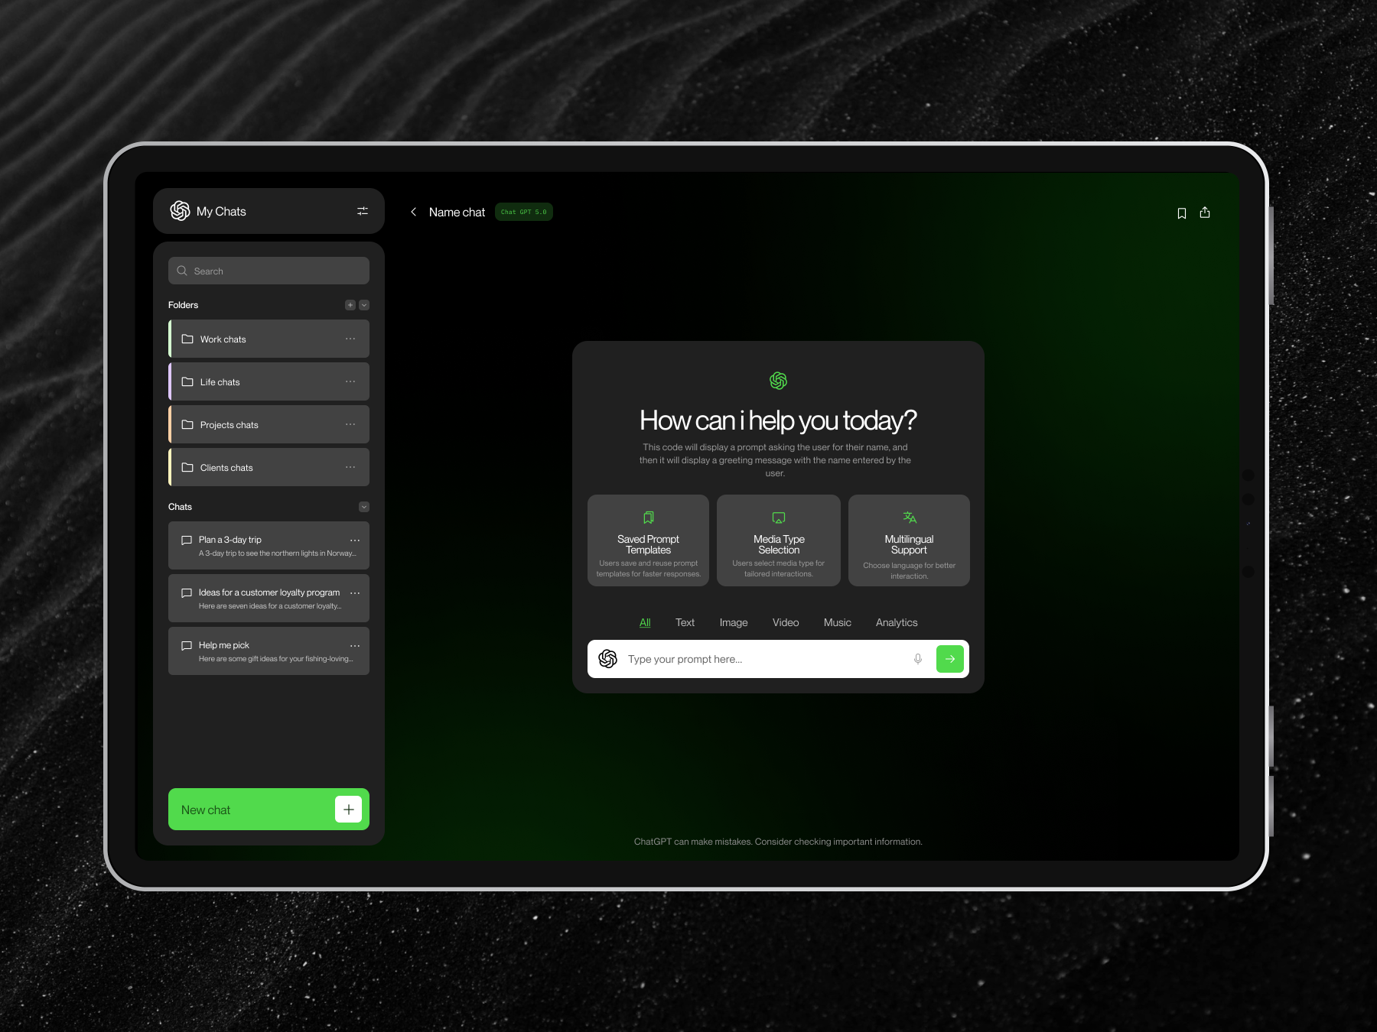Collapse the Folders section

(x=365, y=304)
